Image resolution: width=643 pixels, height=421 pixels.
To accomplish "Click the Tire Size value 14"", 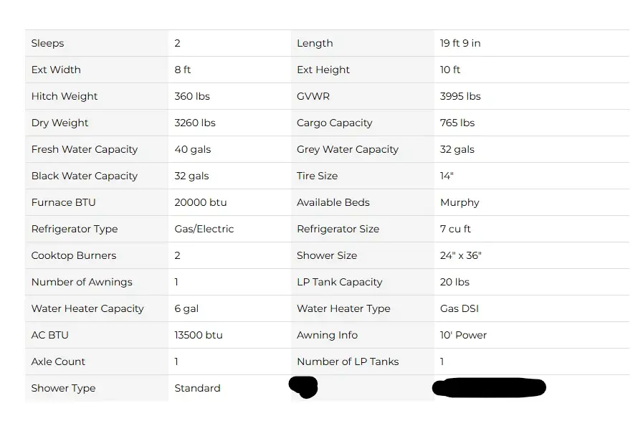I will point(447,176).
